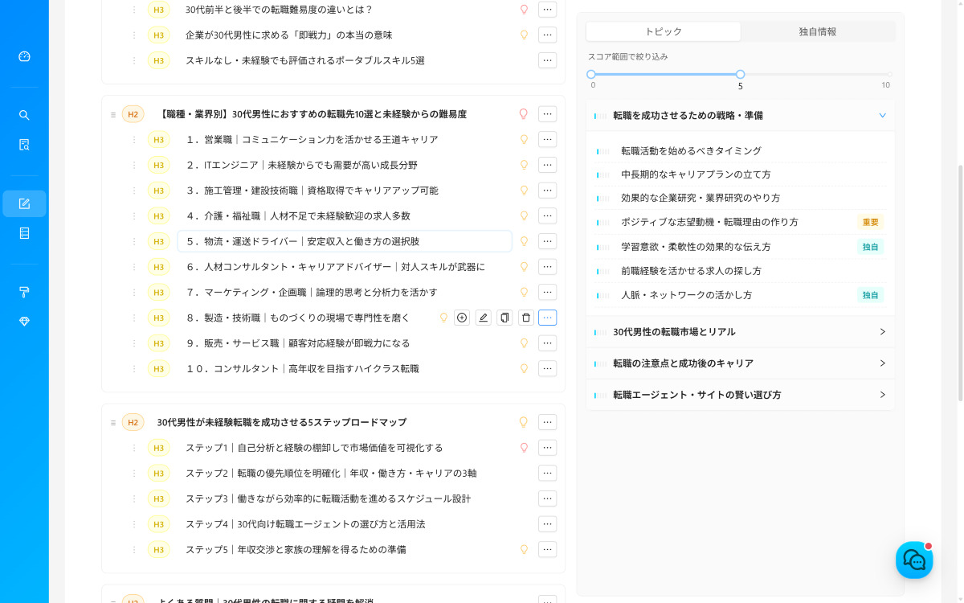Screen dimensions: 964x603
Task: Expand the 30代男性の転職市場とリアル topic
Action: [x=883, y=331]
